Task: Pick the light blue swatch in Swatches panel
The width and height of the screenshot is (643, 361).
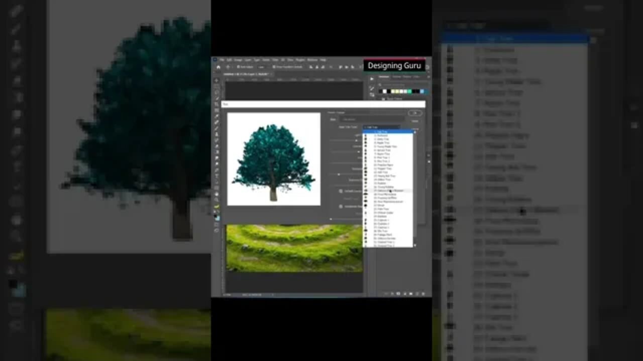Action: pos(422,91)
